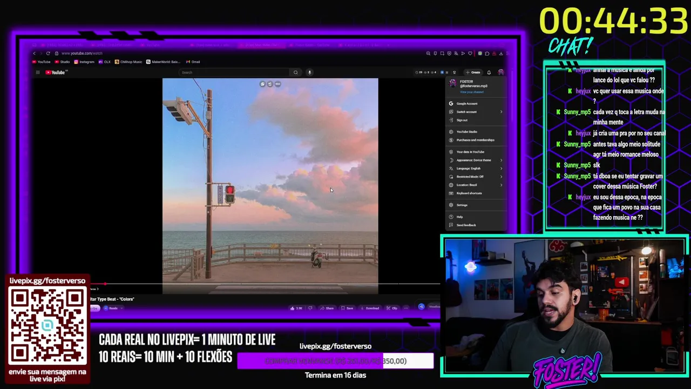Click the video player area

tap(270, 186)
